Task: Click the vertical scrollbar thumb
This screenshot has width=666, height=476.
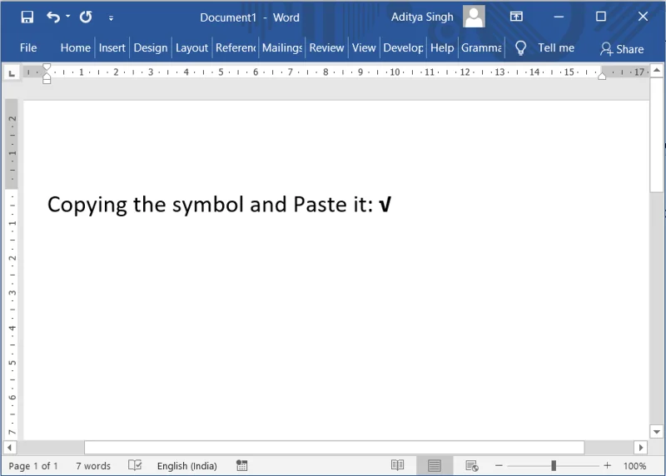Action: pyautogui.click(x=657, y=135)
